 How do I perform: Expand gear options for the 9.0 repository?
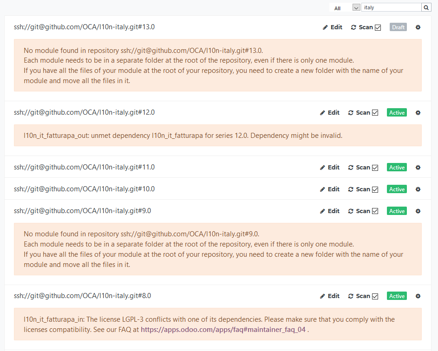coord(418,211)
